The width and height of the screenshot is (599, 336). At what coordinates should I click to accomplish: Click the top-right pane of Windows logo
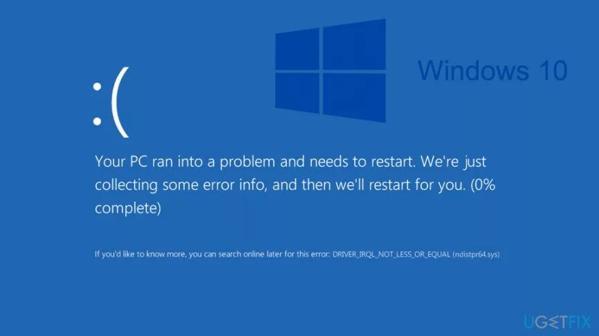[x=355, y=44]
